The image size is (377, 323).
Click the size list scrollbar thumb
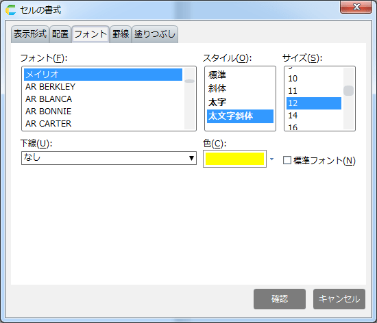point(348,91)
